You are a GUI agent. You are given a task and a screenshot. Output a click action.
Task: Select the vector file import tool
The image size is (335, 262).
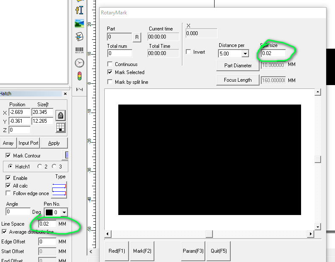79,37
